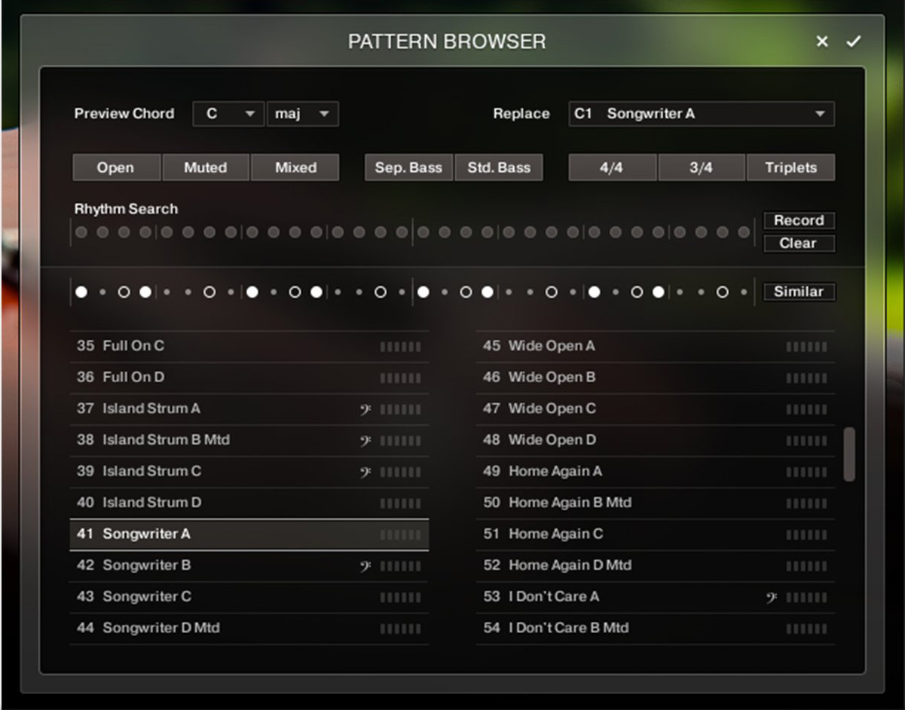Click the preview bars next to I Don't Care B Mtd
Viewport: 905px width, 710px height.
click(804, 628)
